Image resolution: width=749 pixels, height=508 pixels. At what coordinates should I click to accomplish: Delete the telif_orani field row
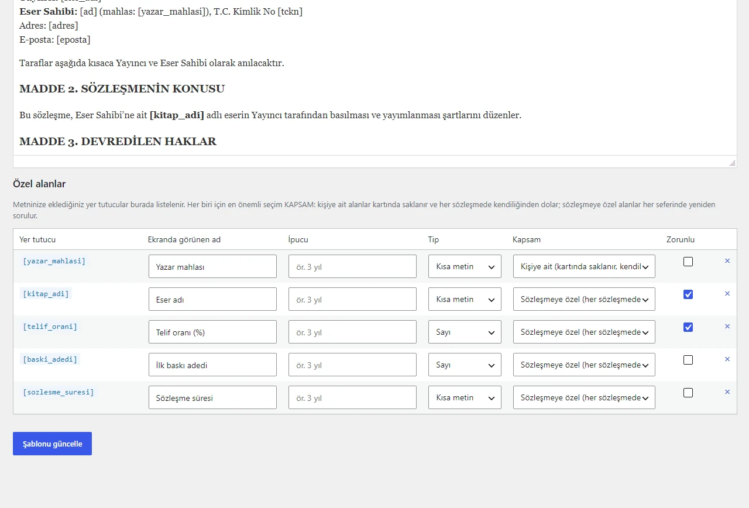pos(727,327)
